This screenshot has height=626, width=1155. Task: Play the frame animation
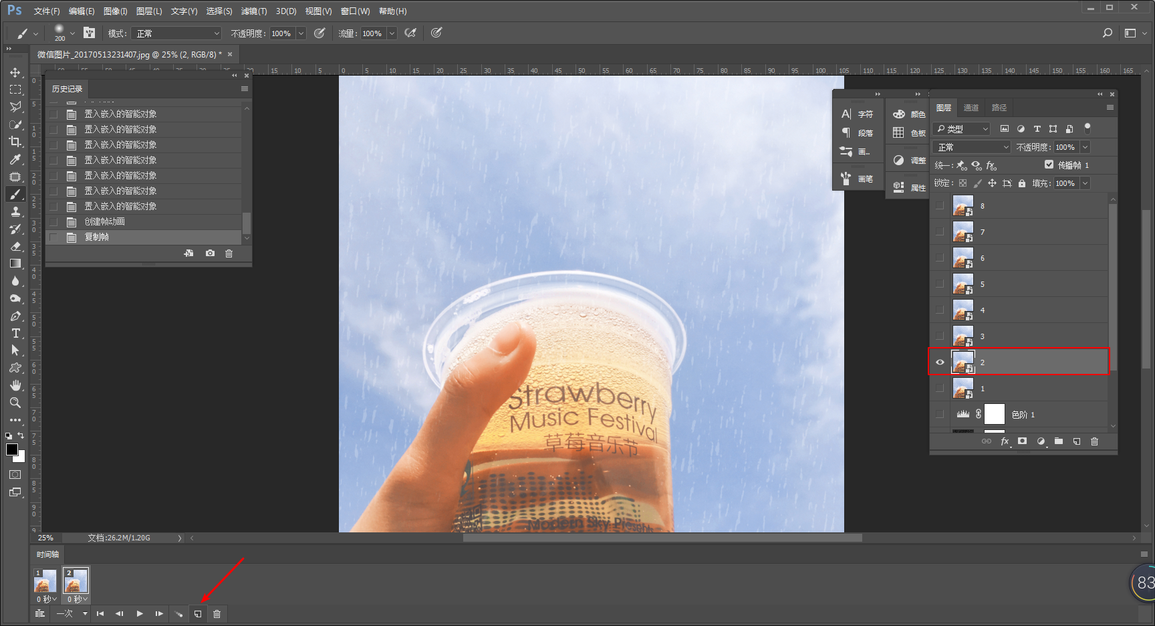[140, 613]
